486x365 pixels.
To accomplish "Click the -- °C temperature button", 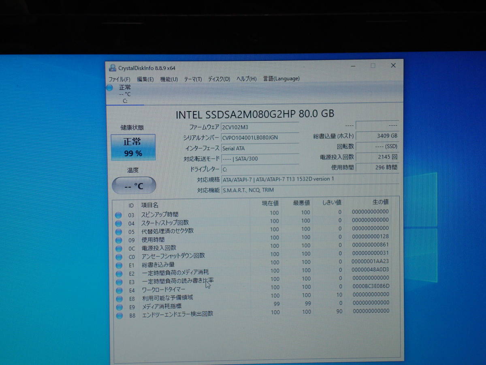I will [134, 186].
